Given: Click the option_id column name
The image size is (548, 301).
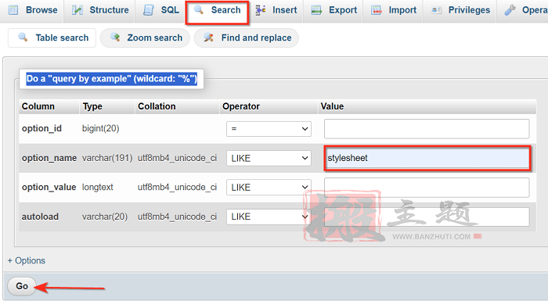Looking at the screenshot, I should [x=41, y=128].
